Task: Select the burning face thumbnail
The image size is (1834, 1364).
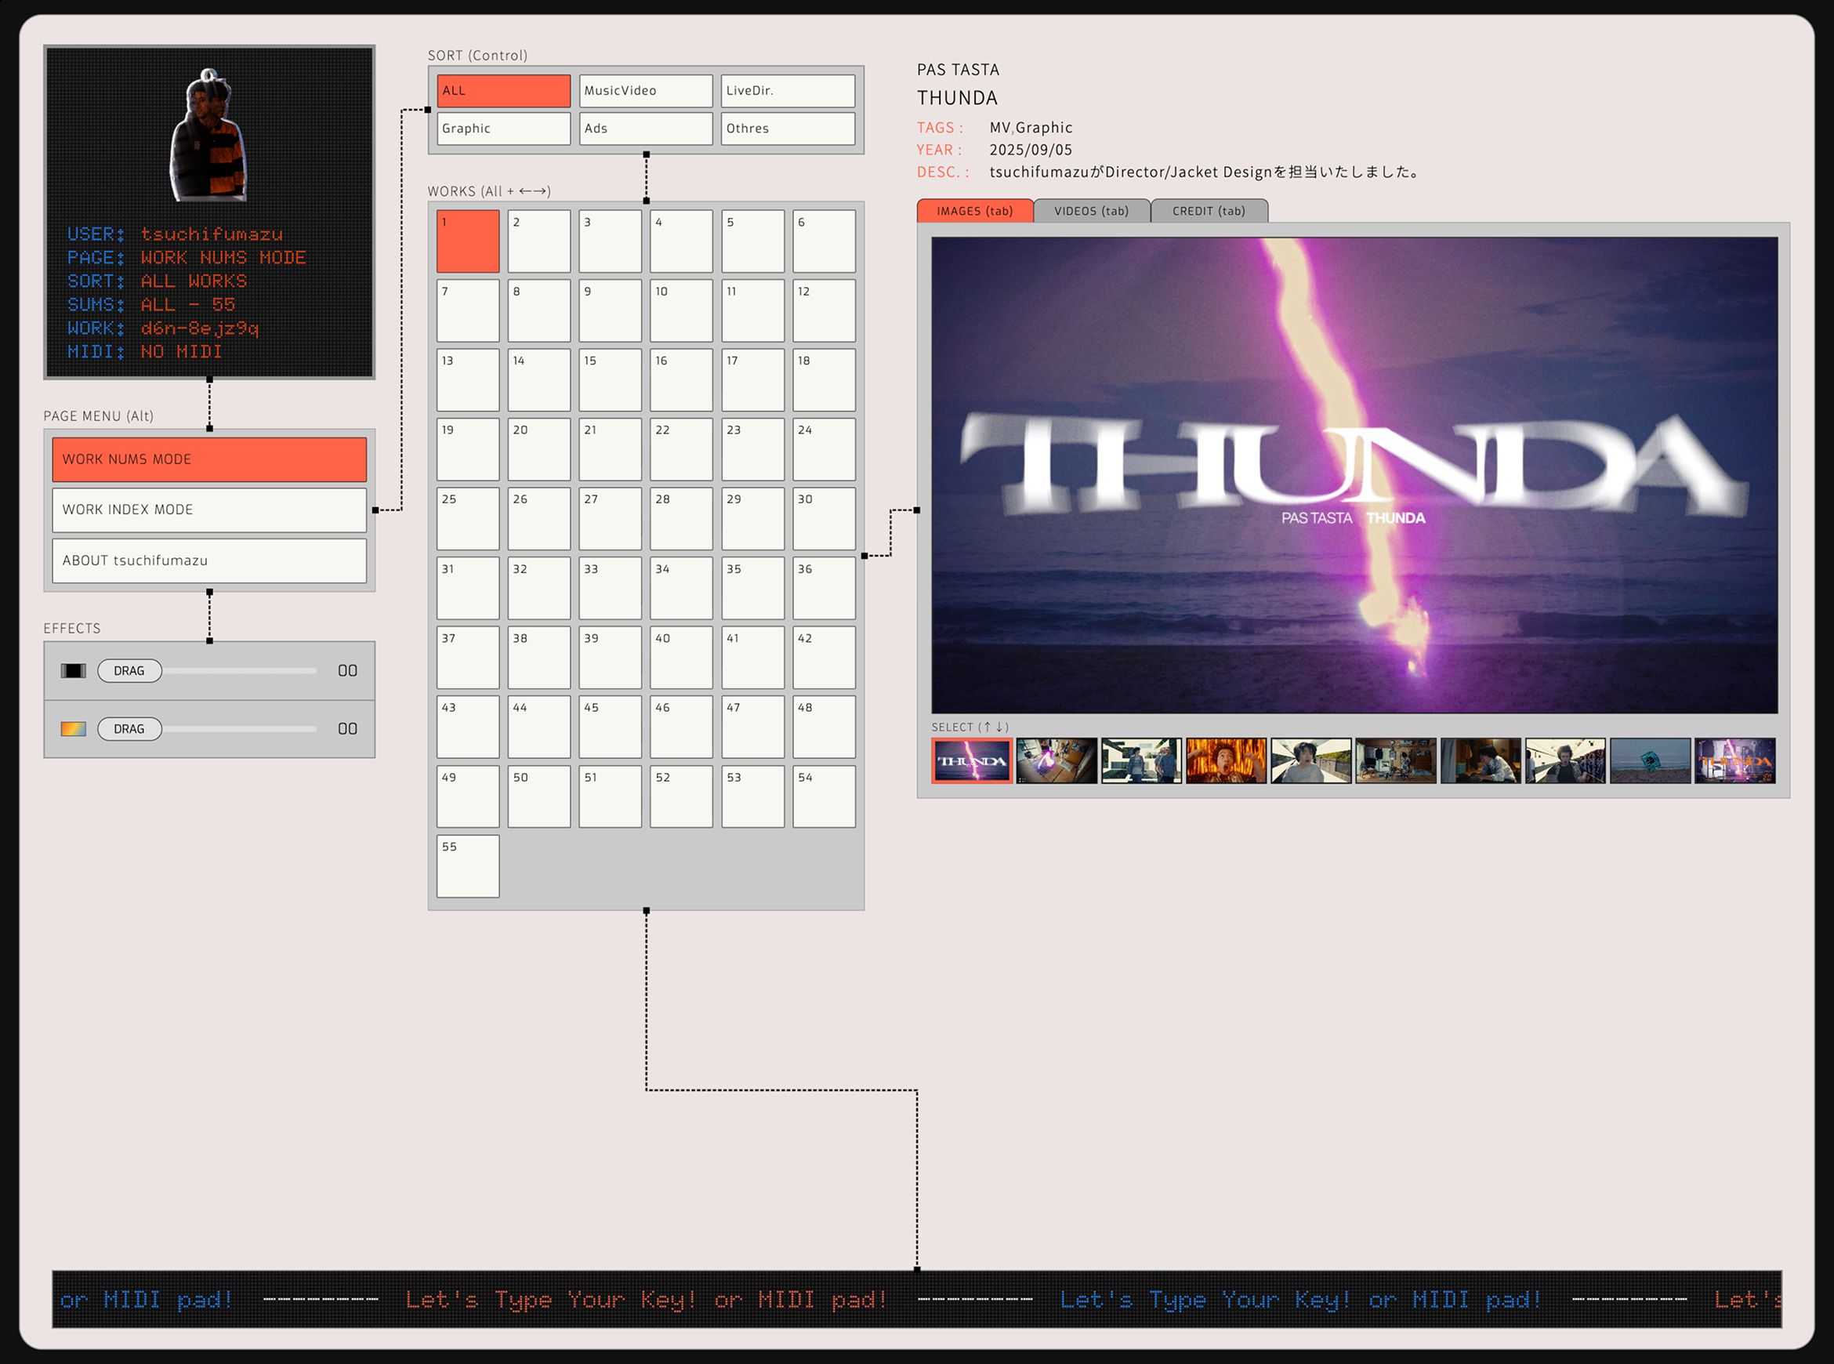Action: point(1226,760)
